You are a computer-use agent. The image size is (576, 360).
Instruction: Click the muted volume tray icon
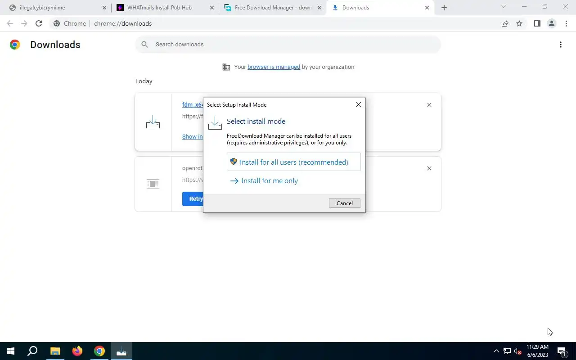(x=518, y=351)
